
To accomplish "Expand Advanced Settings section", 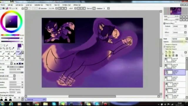I will [x=7, y=95].
